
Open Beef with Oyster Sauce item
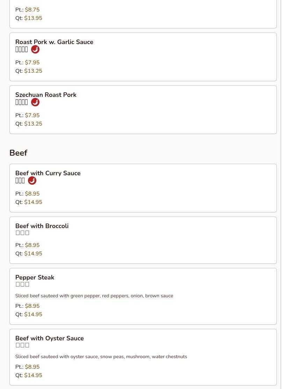pos(49,338)
